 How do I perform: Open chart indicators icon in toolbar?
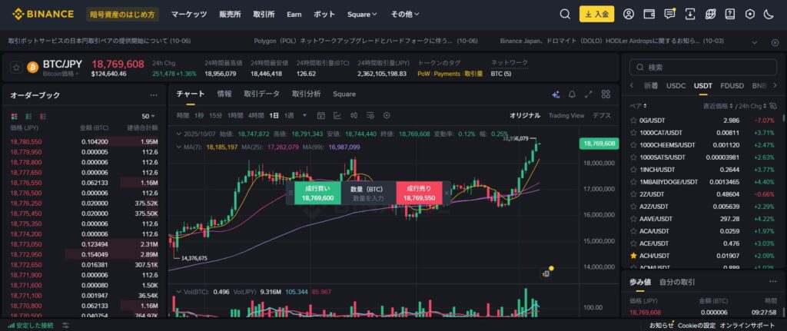coord(337,115)
